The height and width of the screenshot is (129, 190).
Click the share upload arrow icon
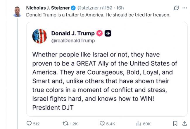click(184, 123)
